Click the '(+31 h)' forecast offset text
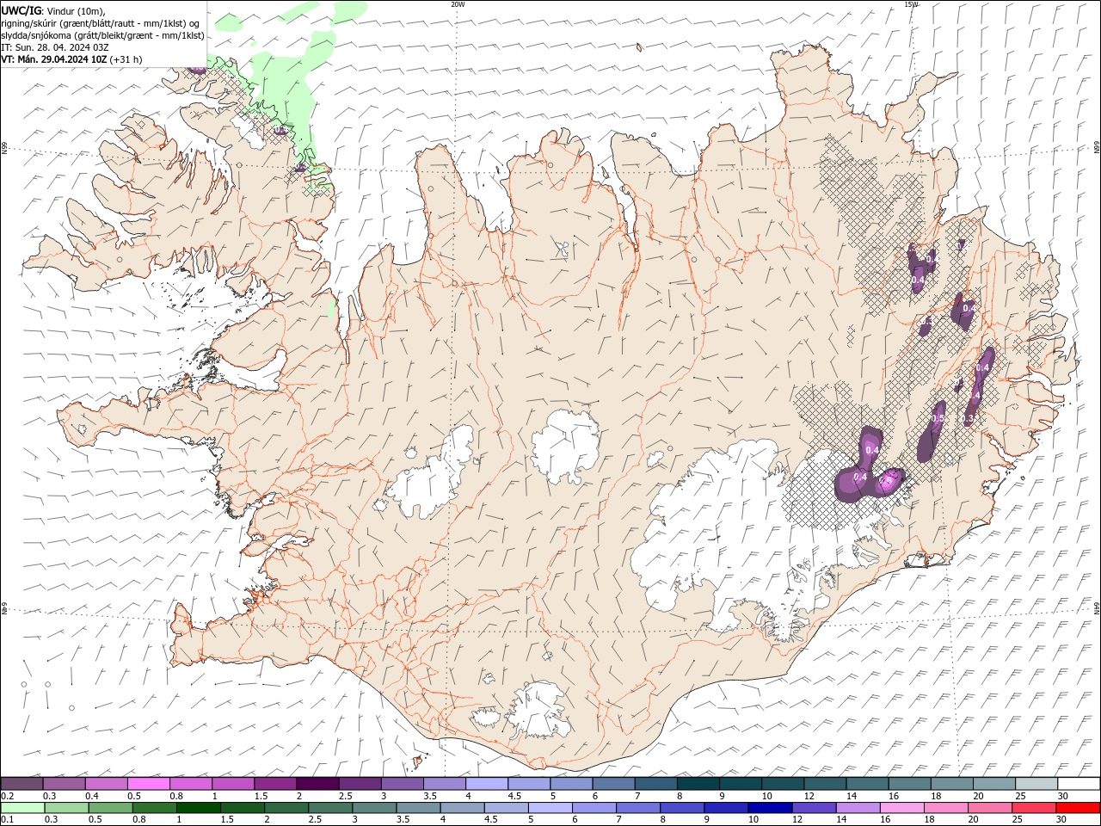Screen dimensions: 1101x826 tap(126, 59)
